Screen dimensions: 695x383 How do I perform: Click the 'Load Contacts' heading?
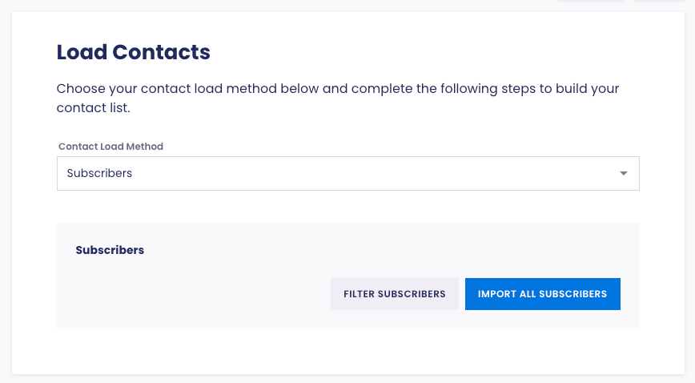(133, 53)
